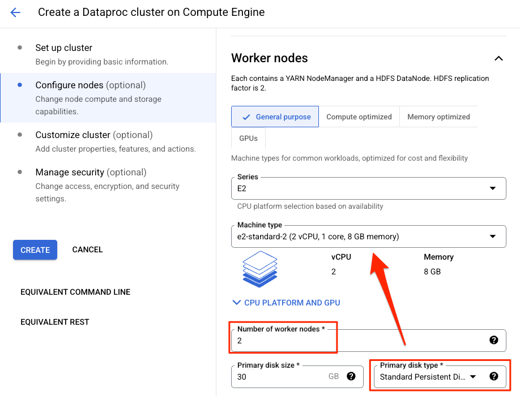This screenshot has width=520, height=396.
Task: Switch to Compute optimized tab
Action: point(359,117)
